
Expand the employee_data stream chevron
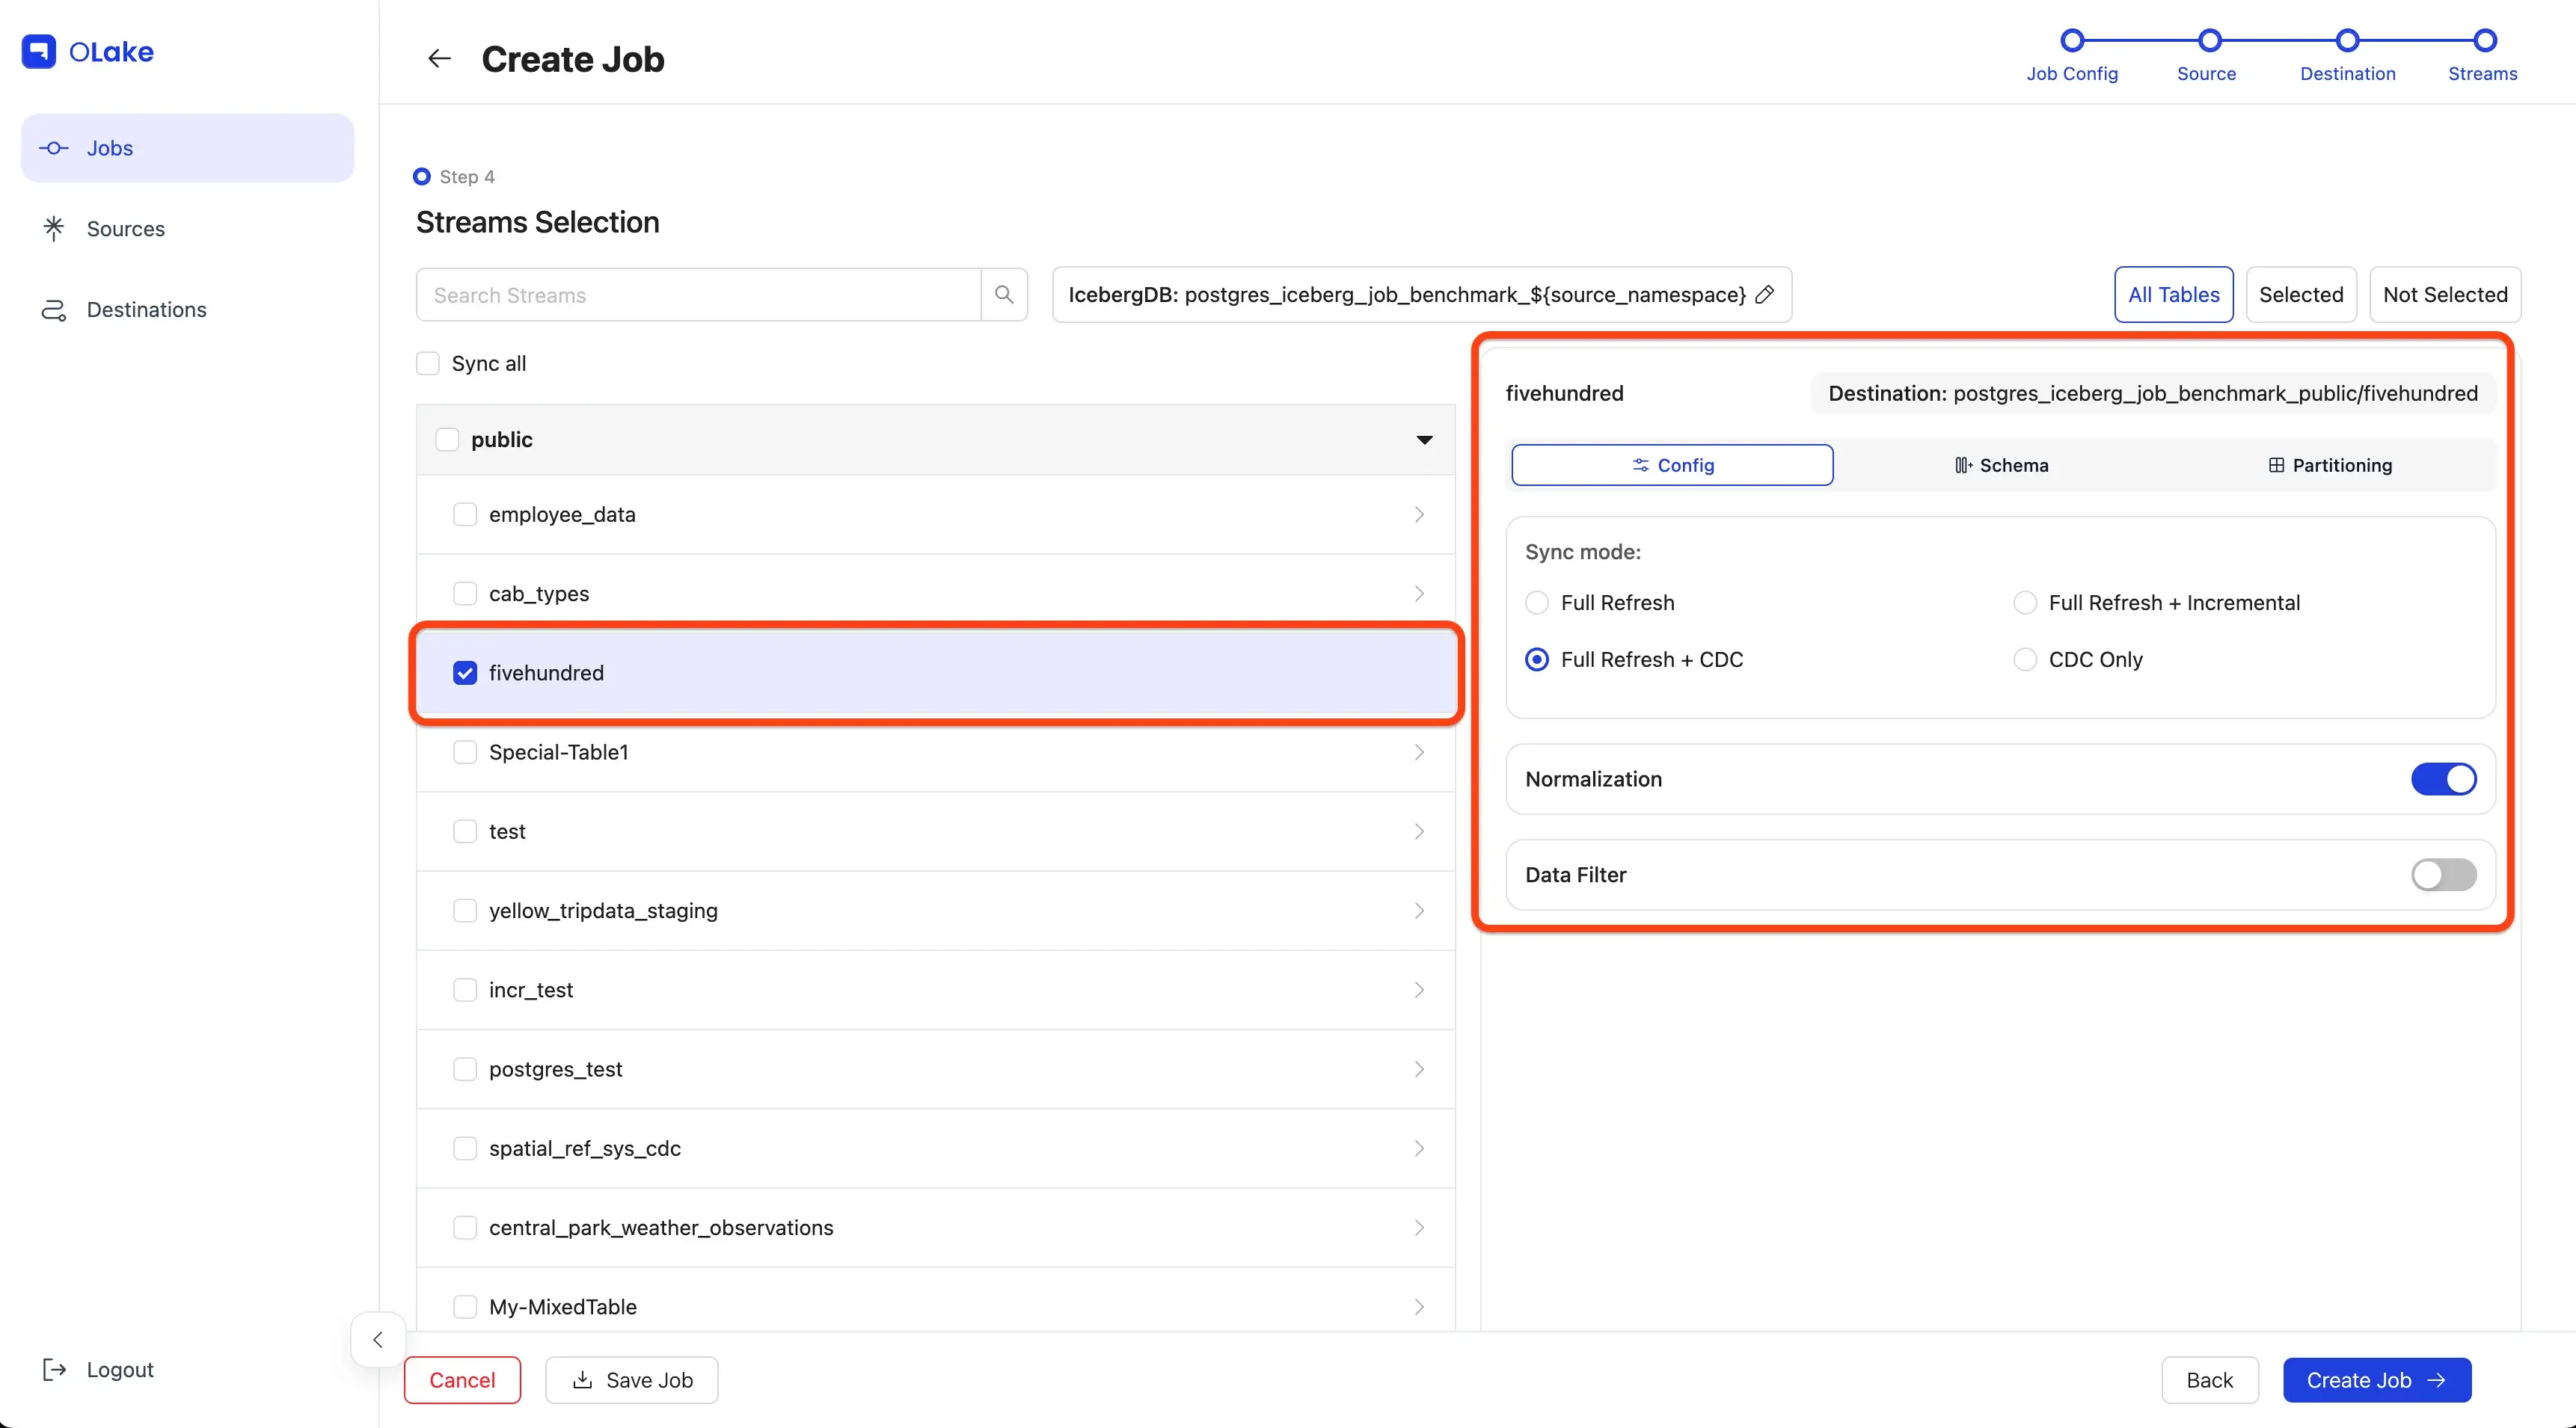[1419, 514]
